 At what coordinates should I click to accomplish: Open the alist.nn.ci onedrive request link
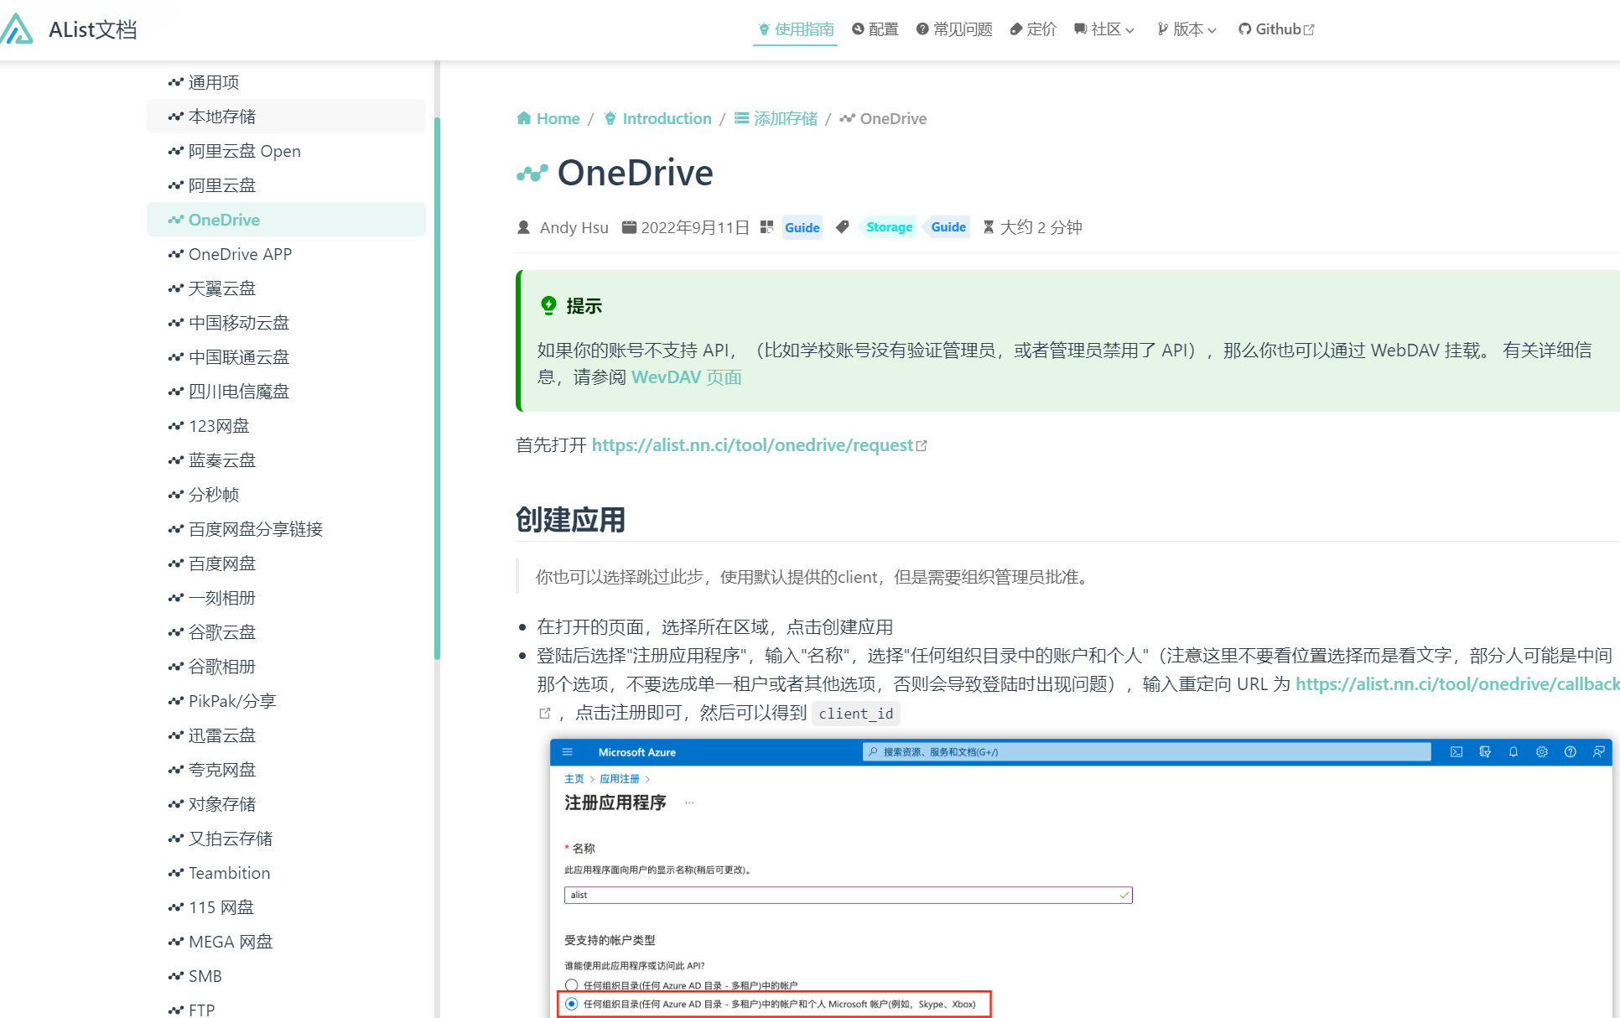coord(759,445)
